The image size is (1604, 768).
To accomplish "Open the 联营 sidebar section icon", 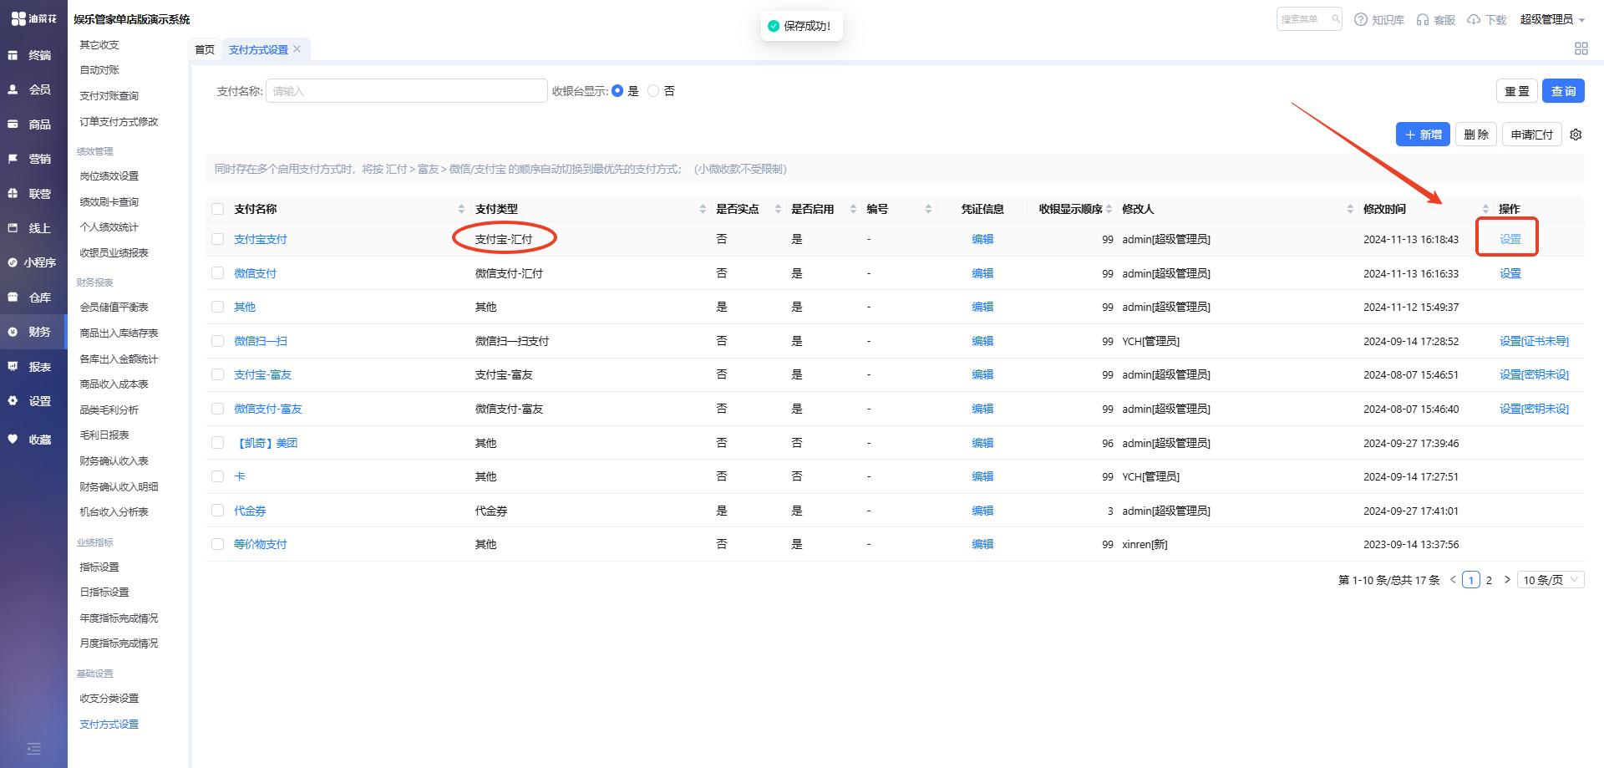I will click(13, 193).
